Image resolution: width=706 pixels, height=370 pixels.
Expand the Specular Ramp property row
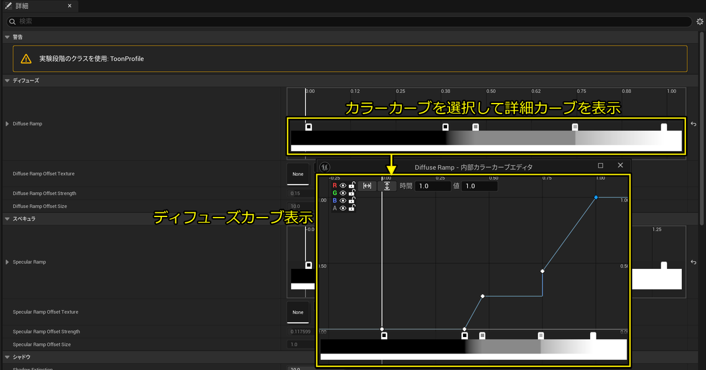coord(7,262)
